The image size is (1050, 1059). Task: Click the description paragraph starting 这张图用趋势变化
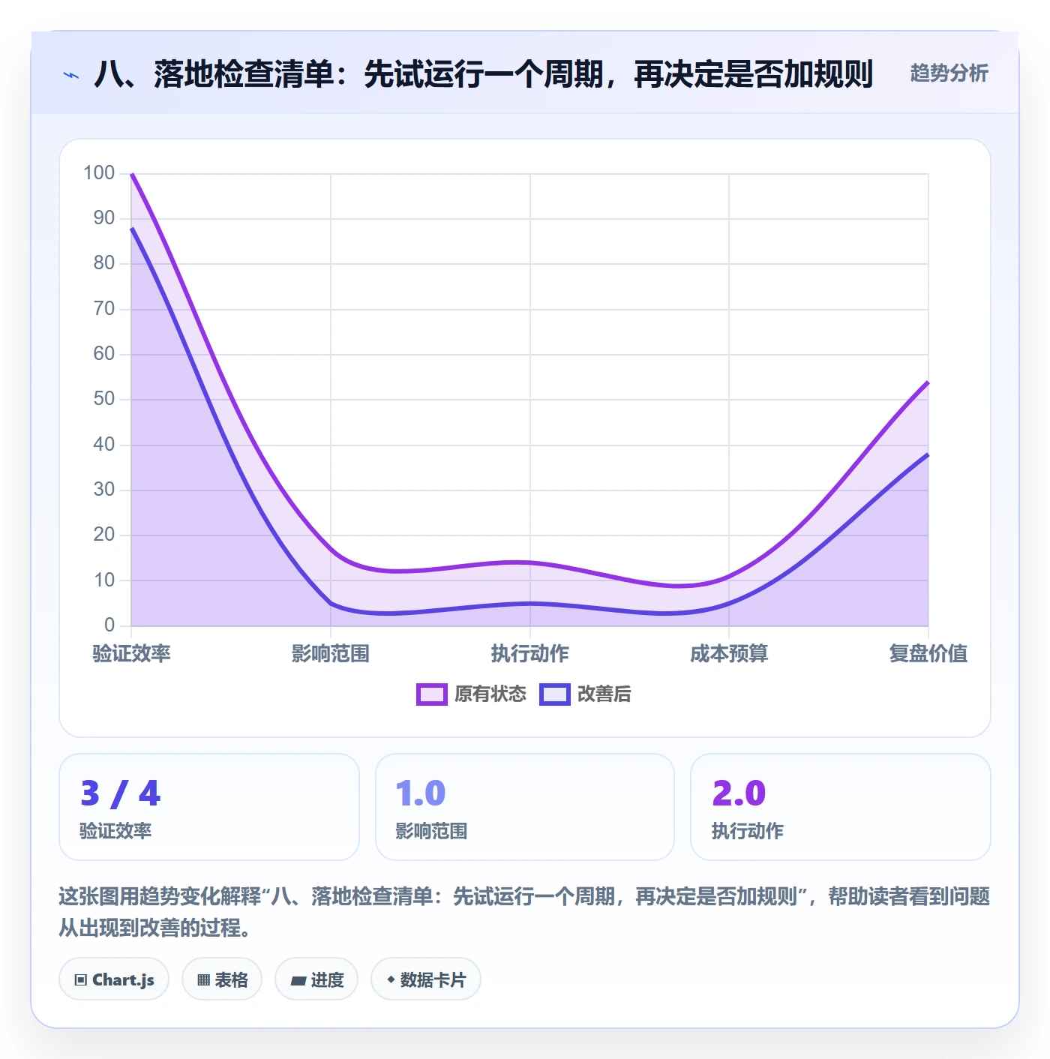[x=525, y=912]
